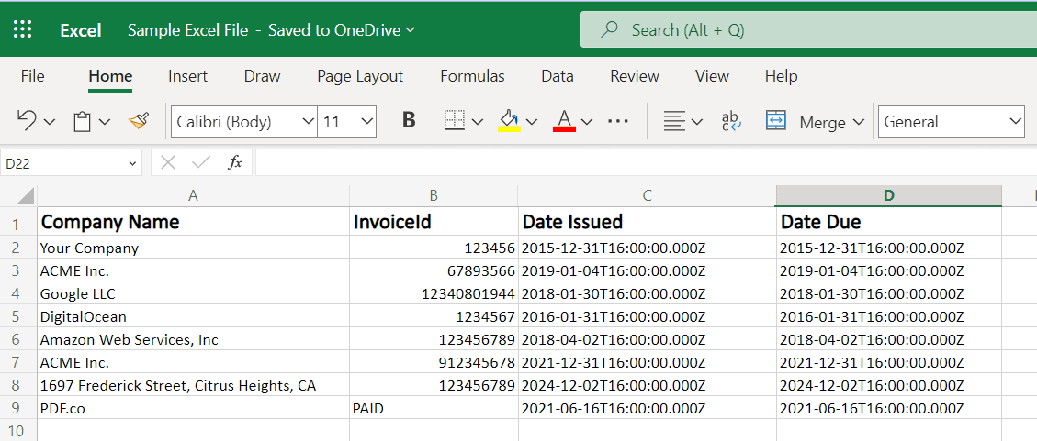Image resolution: width=1037 pixels, height=441 pixels.
Task: Apply red font color
Action: (564, 121)
